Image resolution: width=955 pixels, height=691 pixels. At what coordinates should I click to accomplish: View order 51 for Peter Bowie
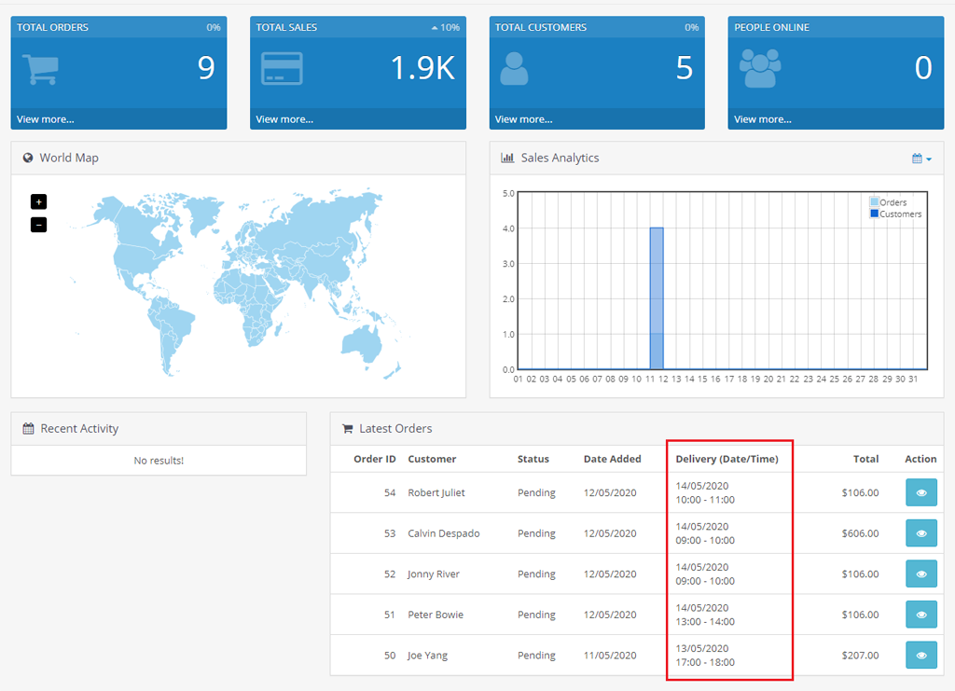pyautogui.click(x=920, y=615)
